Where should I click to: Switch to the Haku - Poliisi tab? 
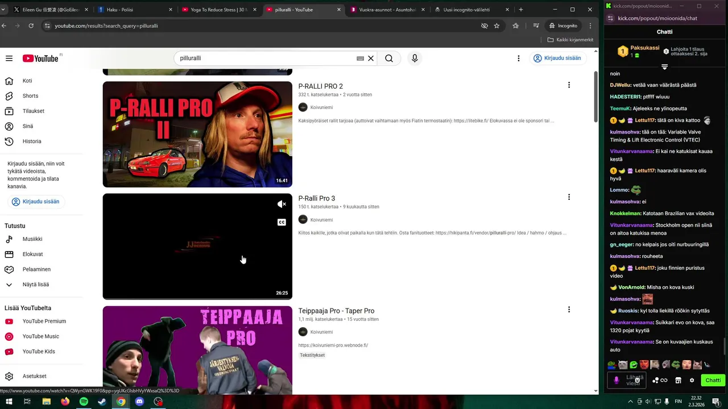[135, 10]
